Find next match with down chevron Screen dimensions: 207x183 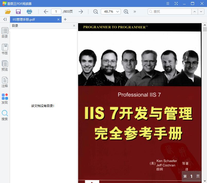[201, 12]
